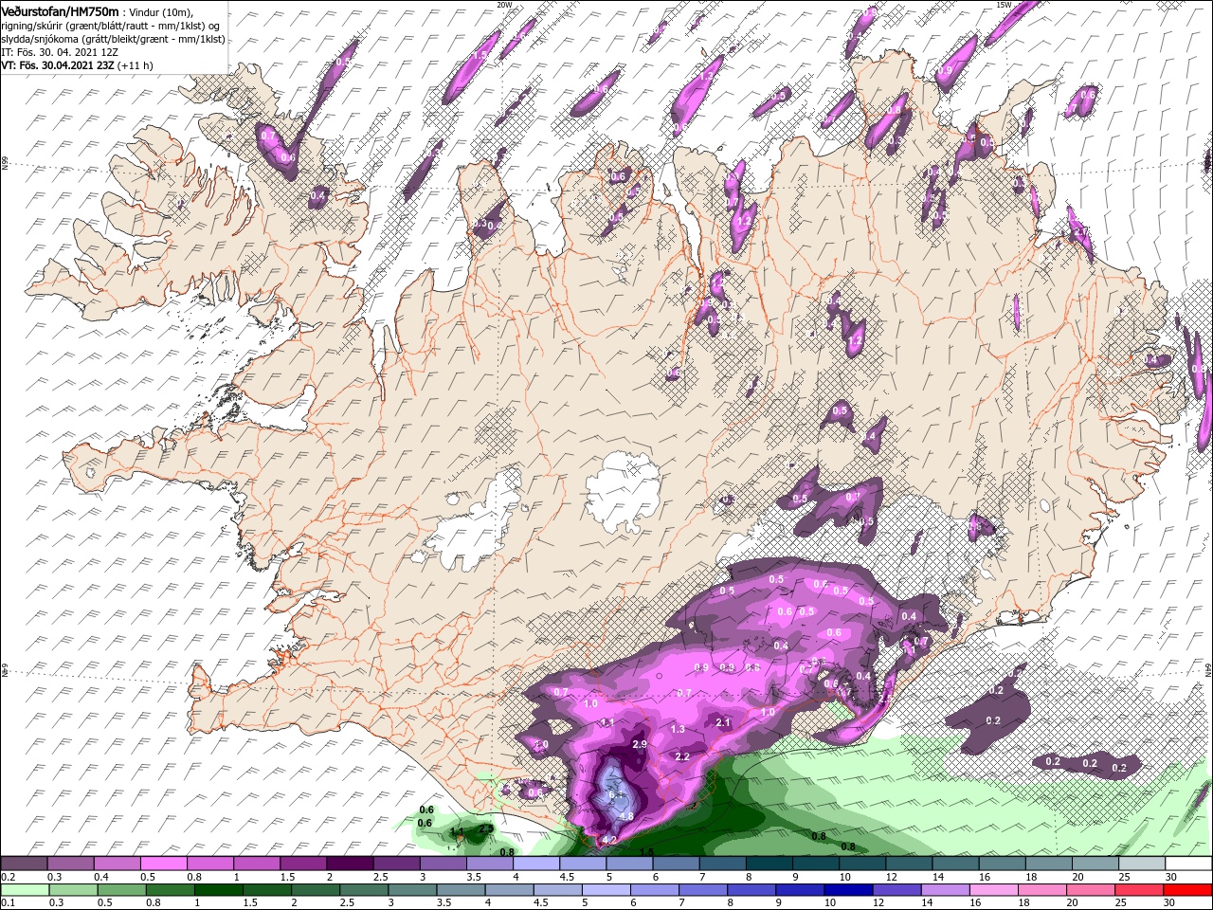This screenshot has width=1213, height=910.
Task: Click the darkest purple swatch on snow scale
Action: click(x=351, y=864)
